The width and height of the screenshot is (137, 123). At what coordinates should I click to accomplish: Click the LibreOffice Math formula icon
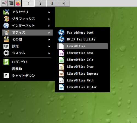(x=61, y=80)
